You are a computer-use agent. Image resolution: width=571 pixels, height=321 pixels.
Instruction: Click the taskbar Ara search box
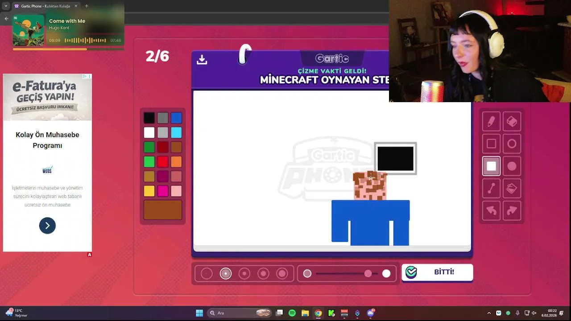(240, 313)
